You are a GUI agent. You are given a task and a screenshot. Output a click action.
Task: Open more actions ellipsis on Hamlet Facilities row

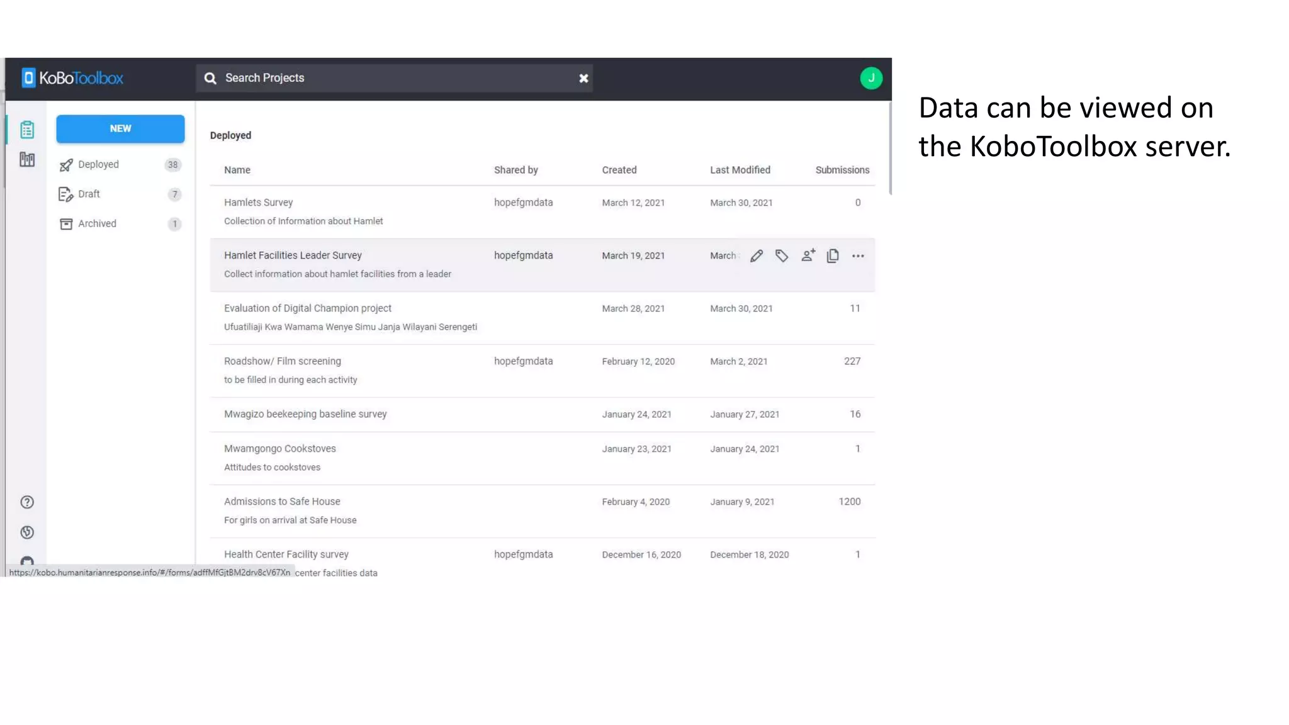pyautogui.click(x=858, y=256)
